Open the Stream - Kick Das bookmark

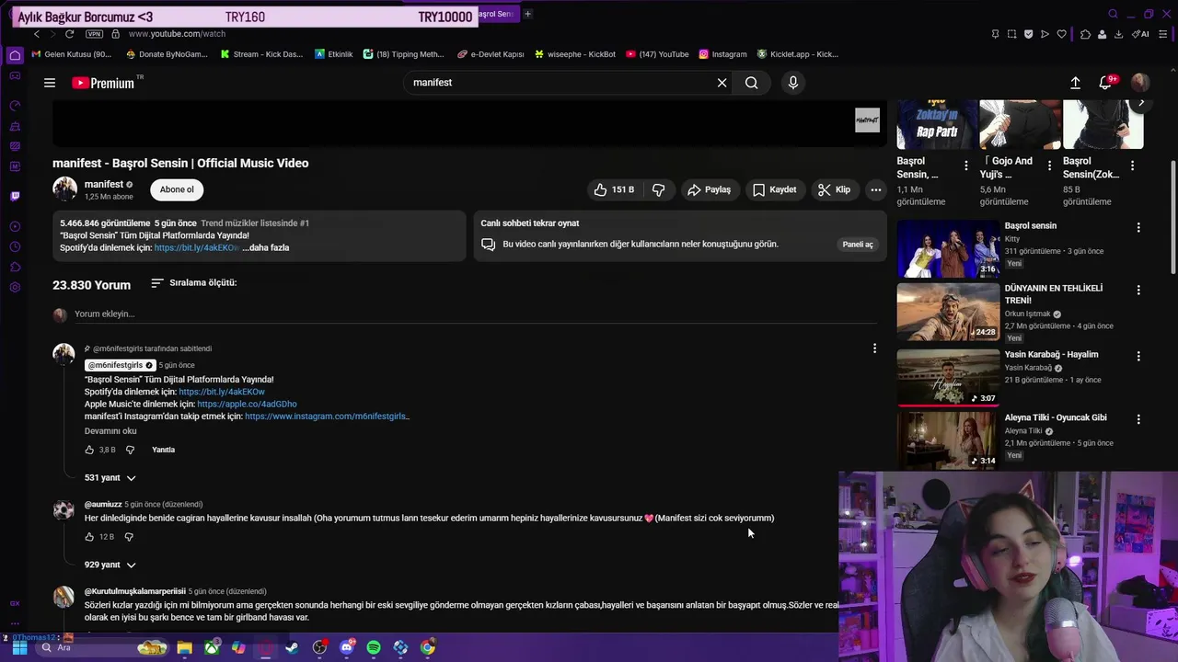(x=260, y=54)
